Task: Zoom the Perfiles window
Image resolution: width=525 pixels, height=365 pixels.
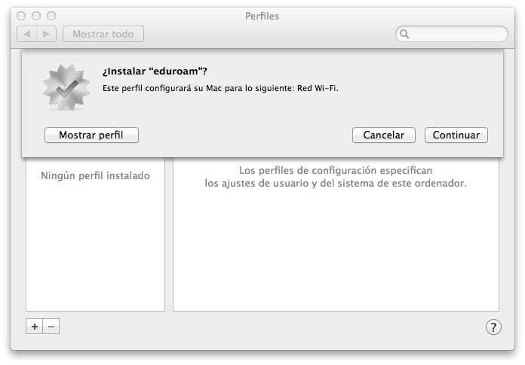Action: click(51, 16)
